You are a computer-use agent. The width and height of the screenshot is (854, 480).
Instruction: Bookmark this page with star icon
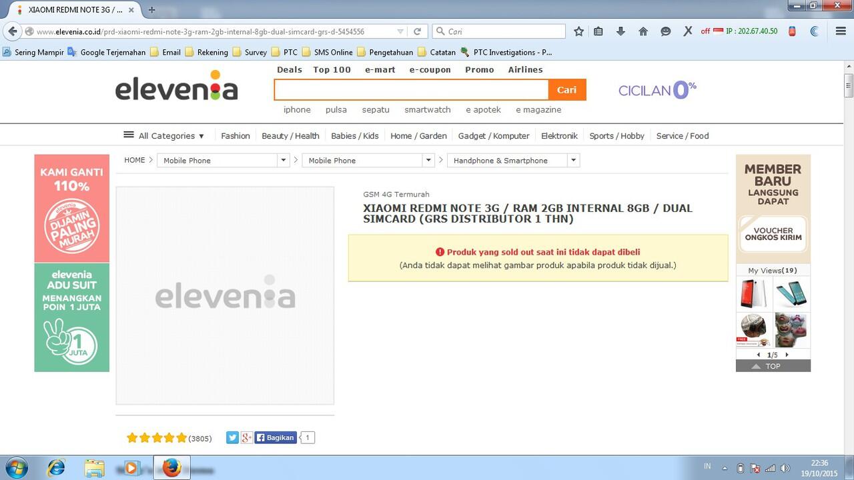[x=578, y=31]
